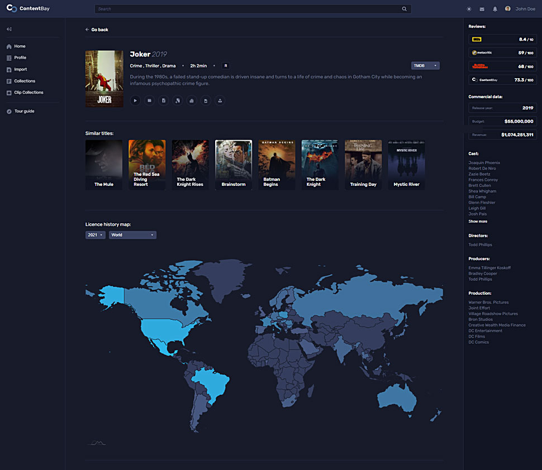
Task: Click the Joker movie poster
Action: (x=104, y=79)
